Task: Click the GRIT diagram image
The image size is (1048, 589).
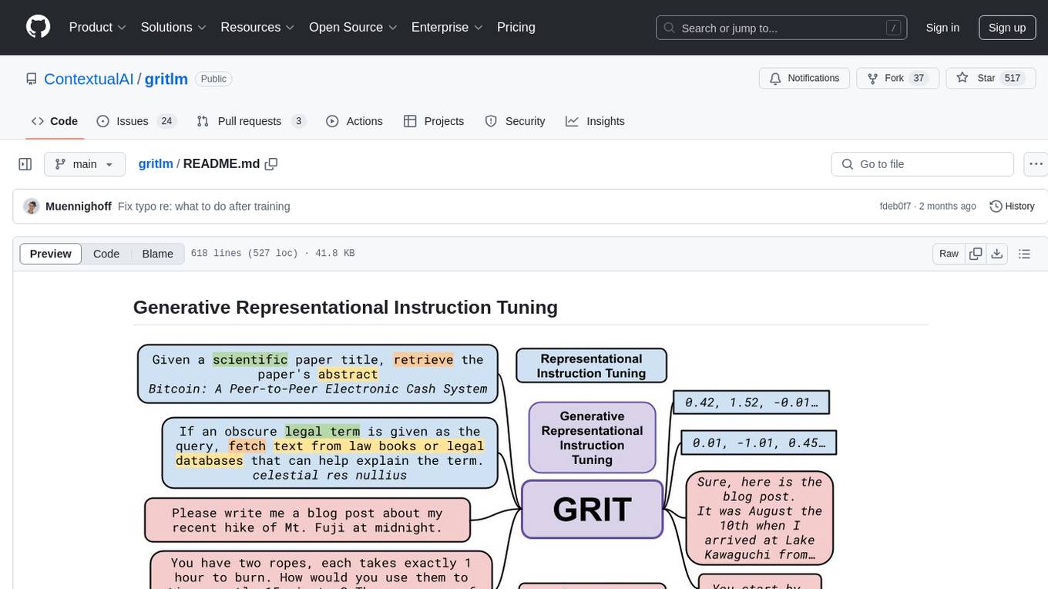Action: tap(486, 466)
